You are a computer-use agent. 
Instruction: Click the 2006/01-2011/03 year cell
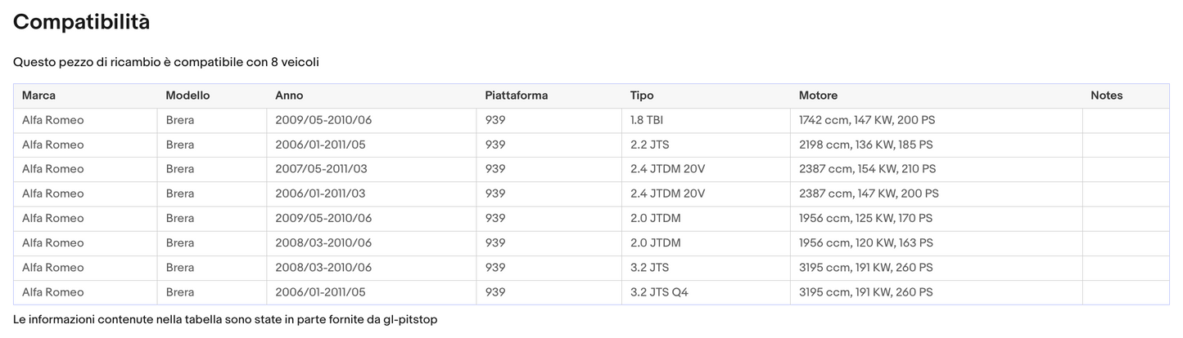click(x=320, y=193)
